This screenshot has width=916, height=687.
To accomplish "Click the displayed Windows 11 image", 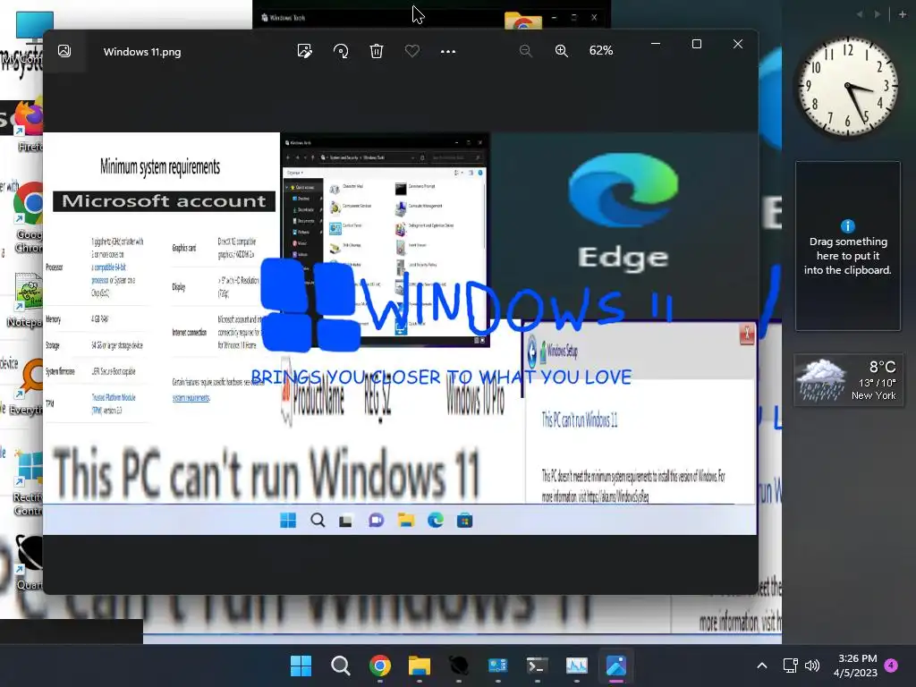I will (400, 333).
